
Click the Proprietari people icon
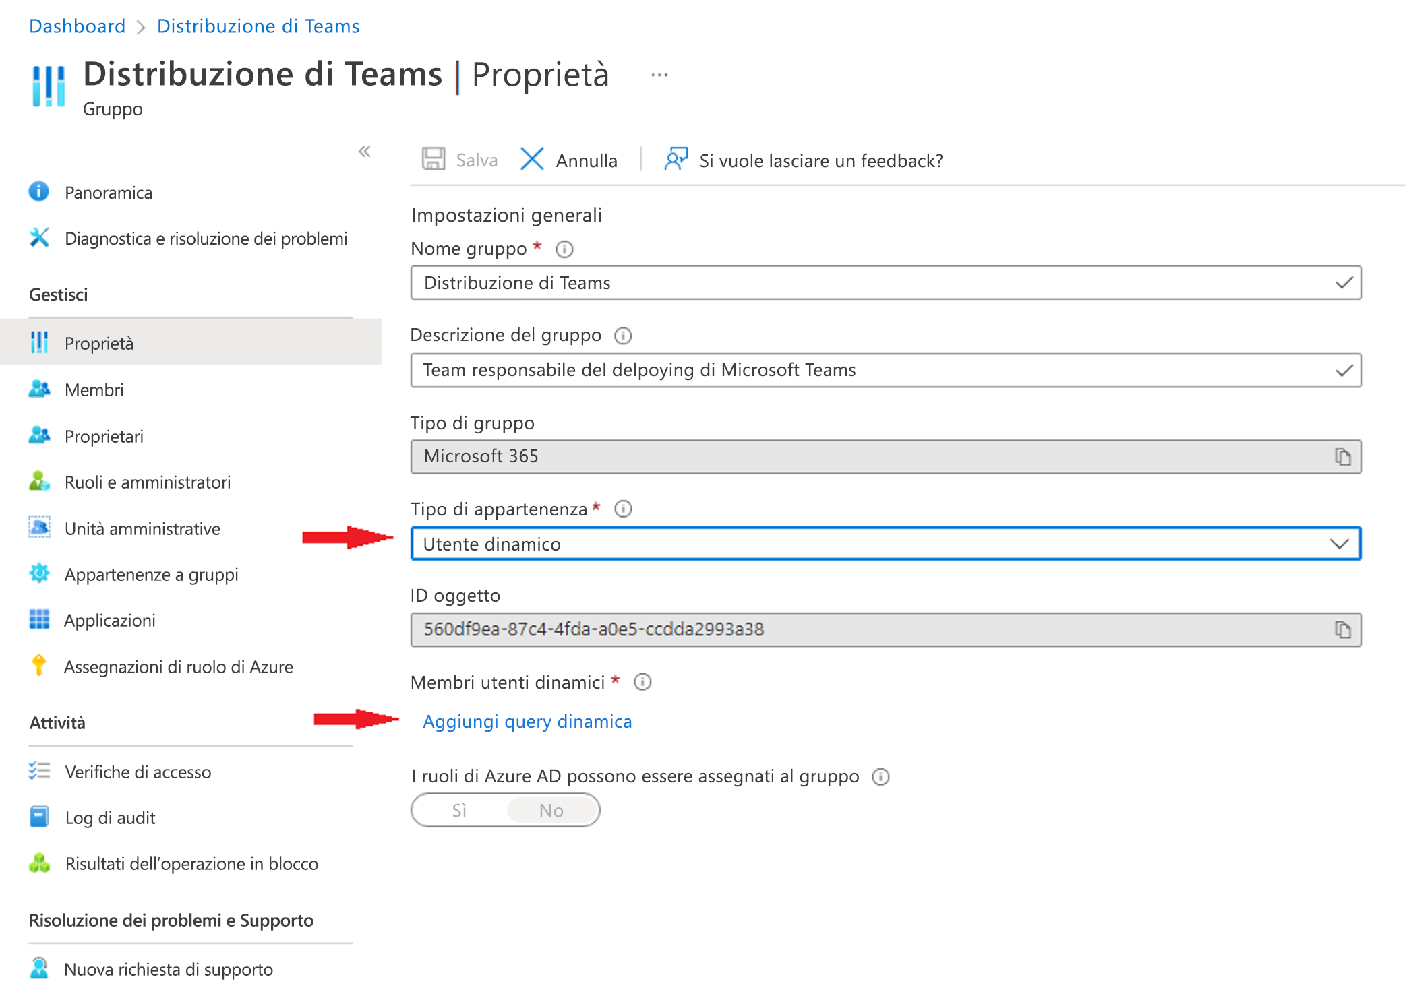[39, 436]
